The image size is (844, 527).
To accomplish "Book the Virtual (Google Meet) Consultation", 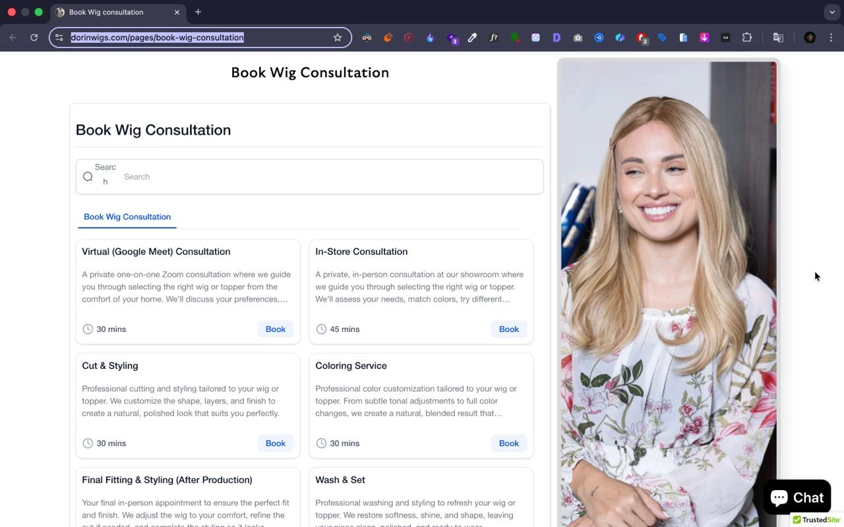I will (276, 329).
